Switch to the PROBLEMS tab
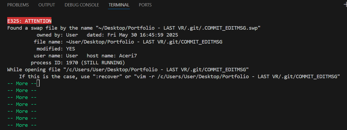The width and height of the screenshot is (347, 130). pyautogui.click(x=18, y=5)
